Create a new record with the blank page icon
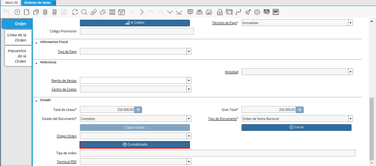376x166 pixels. (27, 12)
